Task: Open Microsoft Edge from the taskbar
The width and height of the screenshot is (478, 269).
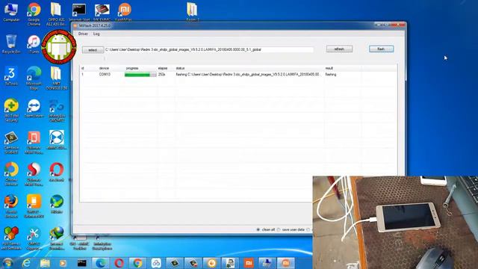Action: [101, 262]
